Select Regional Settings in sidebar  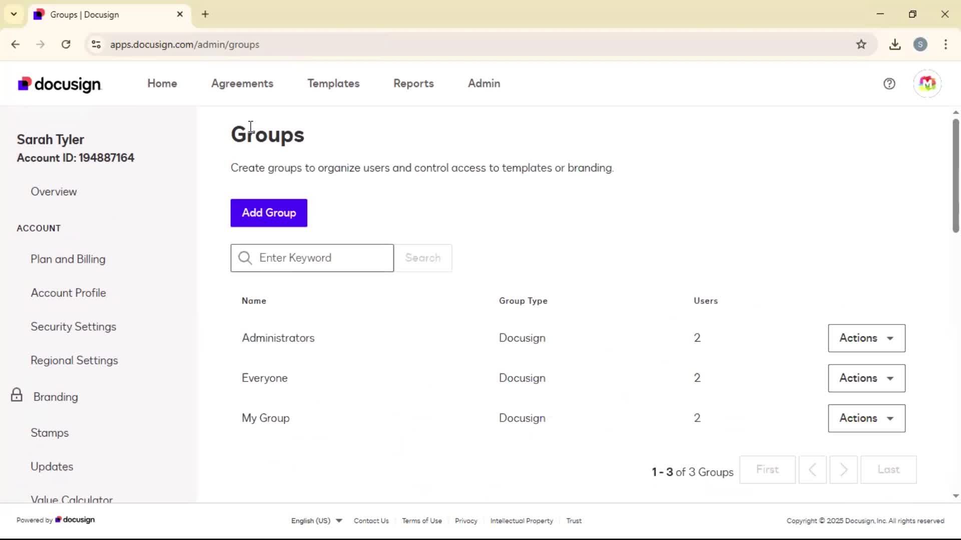coord(74,360)
